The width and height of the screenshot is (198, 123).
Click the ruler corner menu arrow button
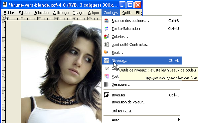tap(4, 18)
